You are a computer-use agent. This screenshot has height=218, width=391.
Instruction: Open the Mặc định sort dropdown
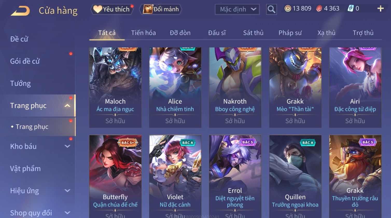(x=237, y=9)
